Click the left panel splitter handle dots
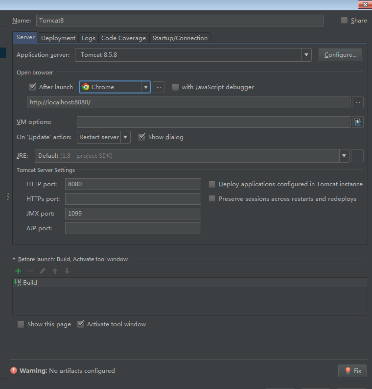Screen dimensions: 372x389 pyautogui.click(x=8, y=196)
